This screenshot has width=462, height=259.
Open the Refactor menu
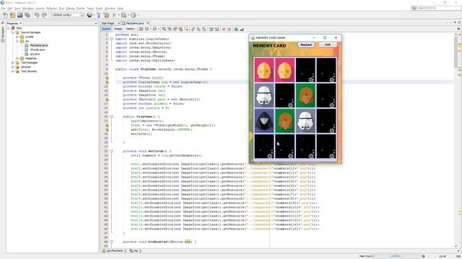(51, 9)
